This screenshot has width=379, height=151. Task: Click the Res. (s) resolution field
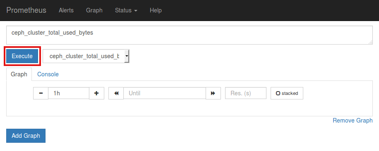coord(246,93)
